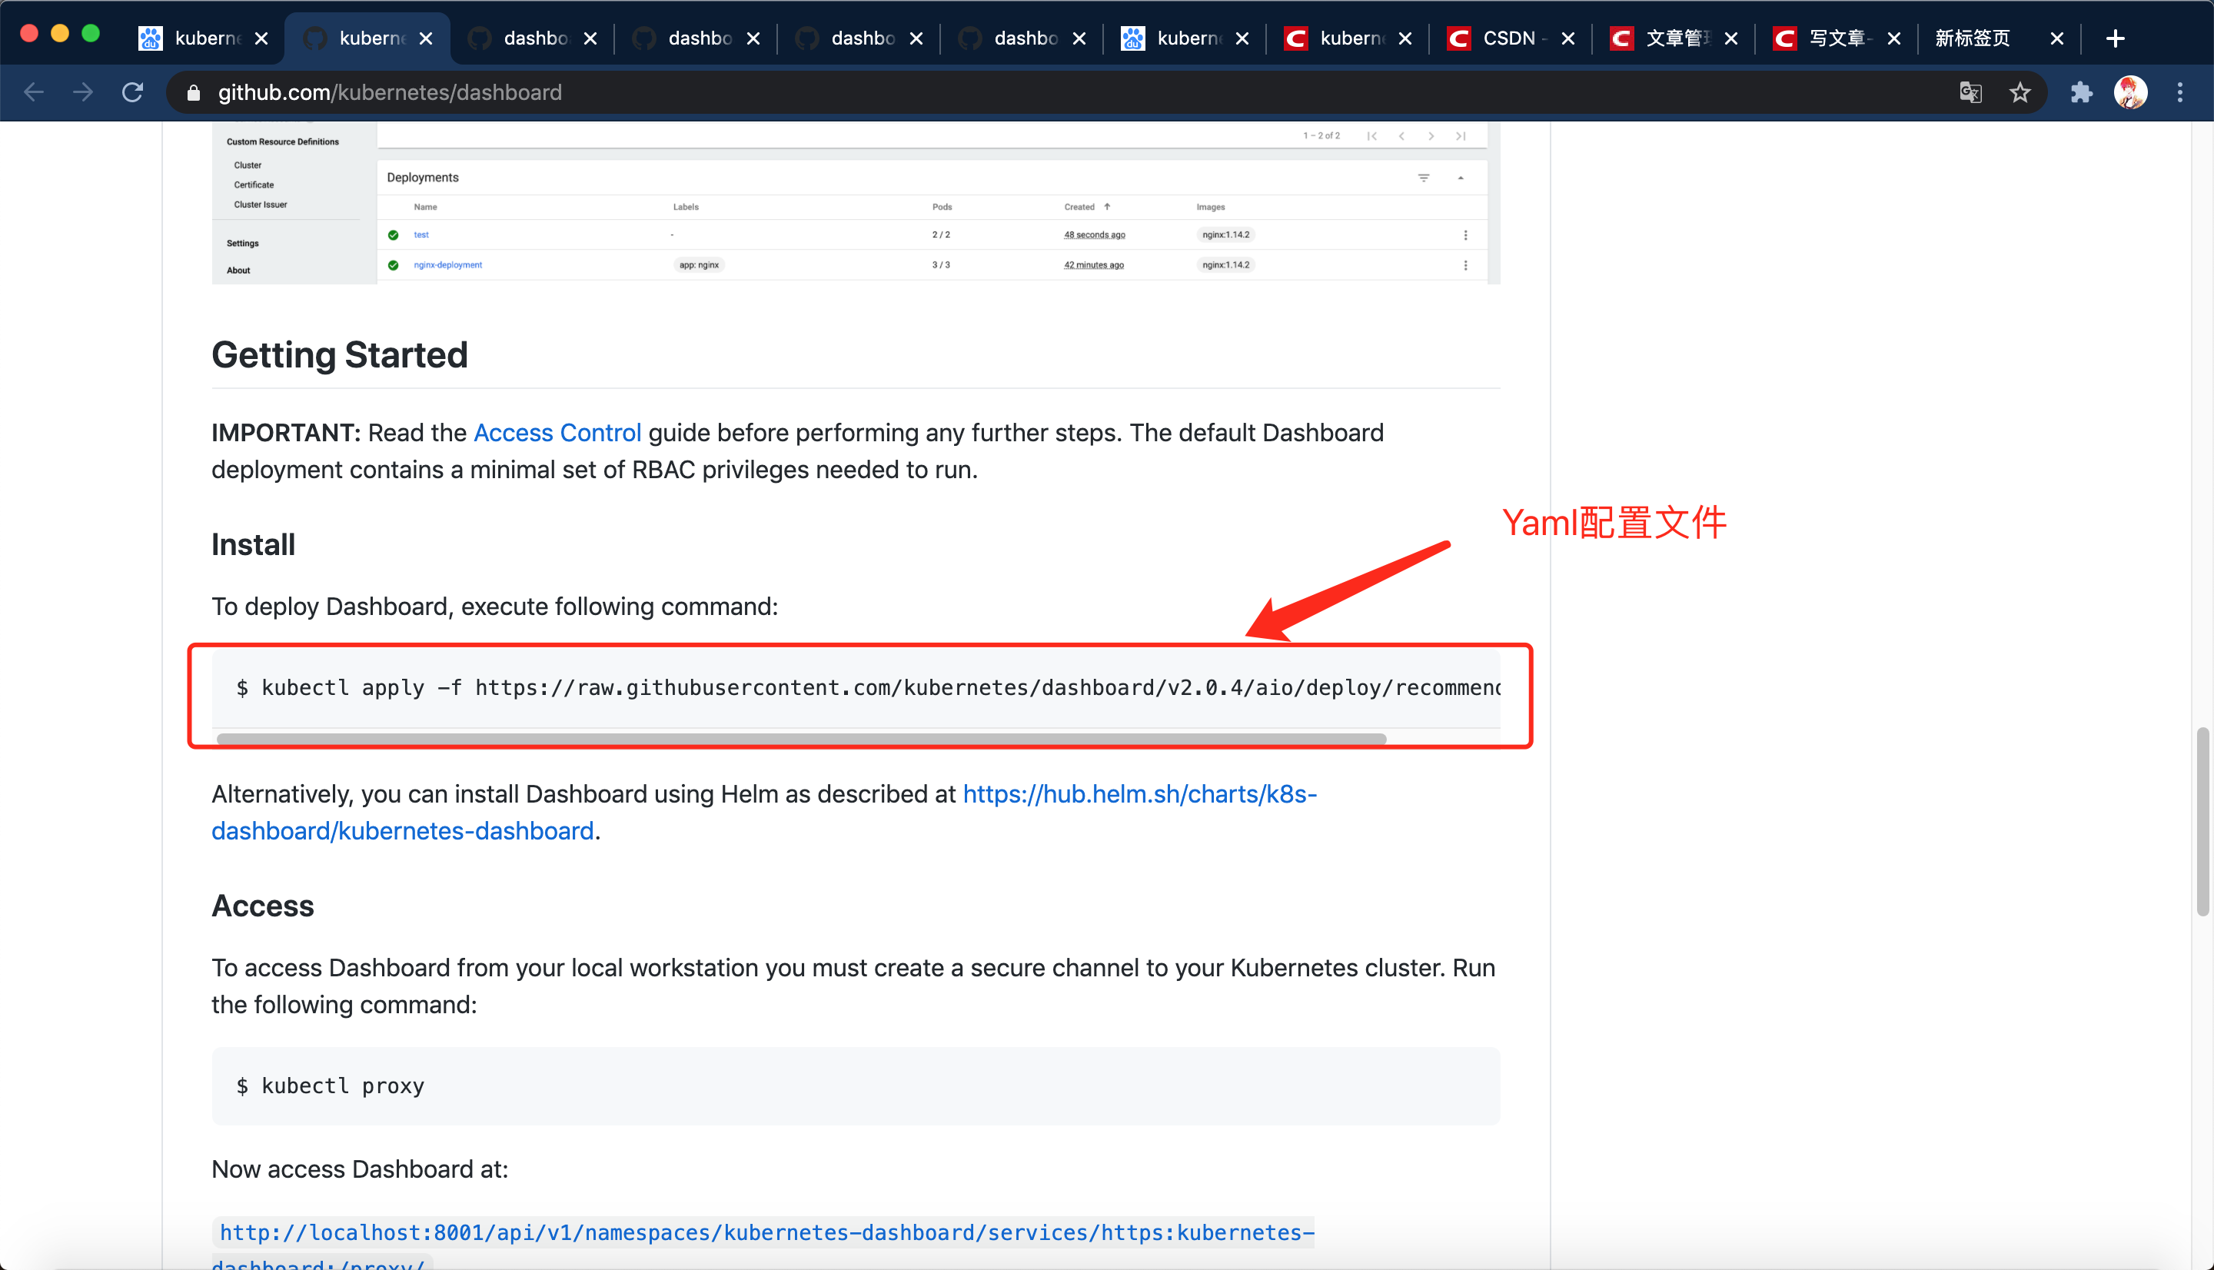Close the 写文章 tab
This screenshot has height=1270, width=2214.
click(x=1894, y=38)
